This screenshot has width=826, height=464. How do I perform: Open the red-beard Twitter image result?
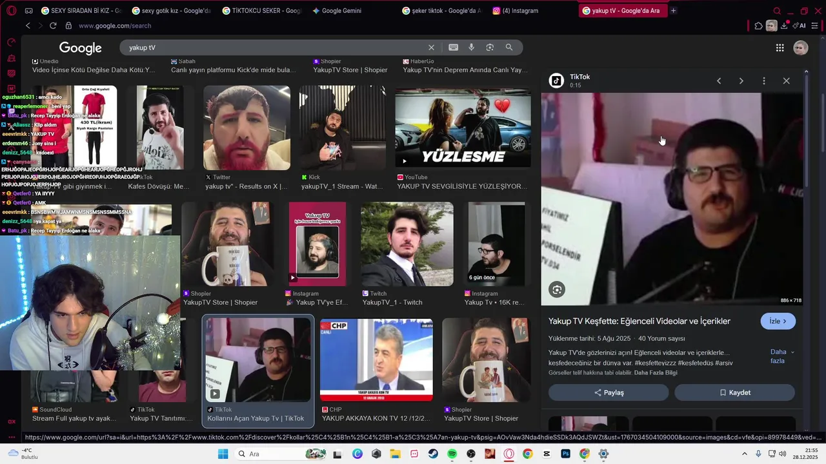click(247, 128)
